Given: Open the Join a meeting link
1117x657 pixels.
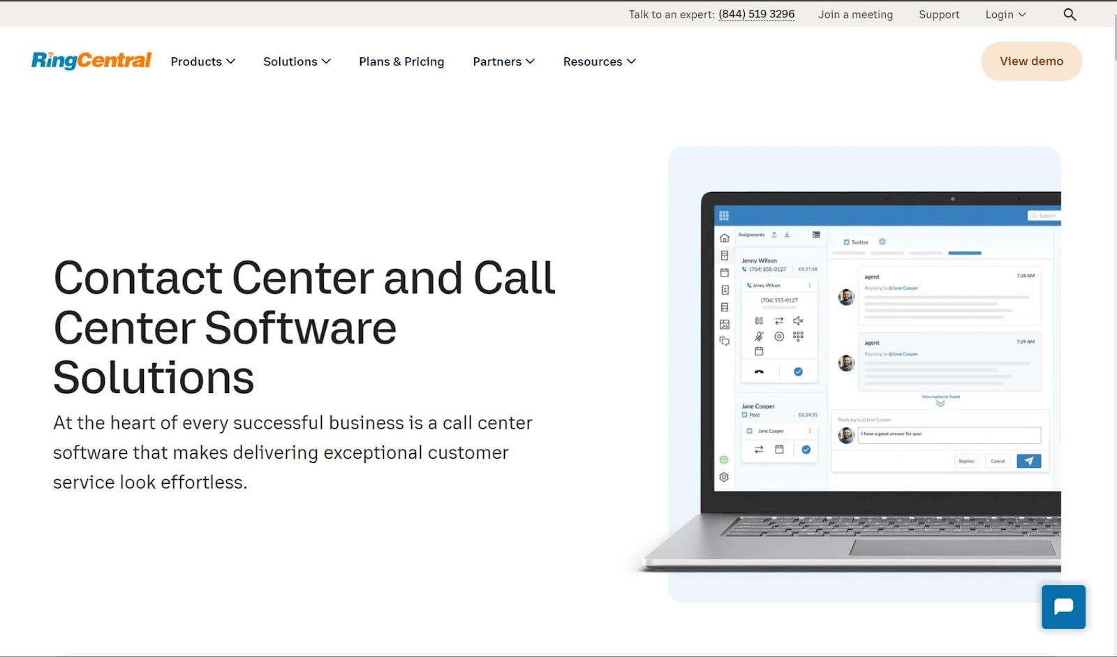Looking at the screenshot, I should 855,15.
